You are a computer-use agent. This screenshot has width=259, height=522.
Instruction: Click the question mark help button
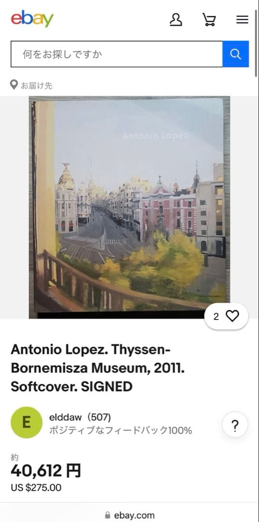coord(235,424)
